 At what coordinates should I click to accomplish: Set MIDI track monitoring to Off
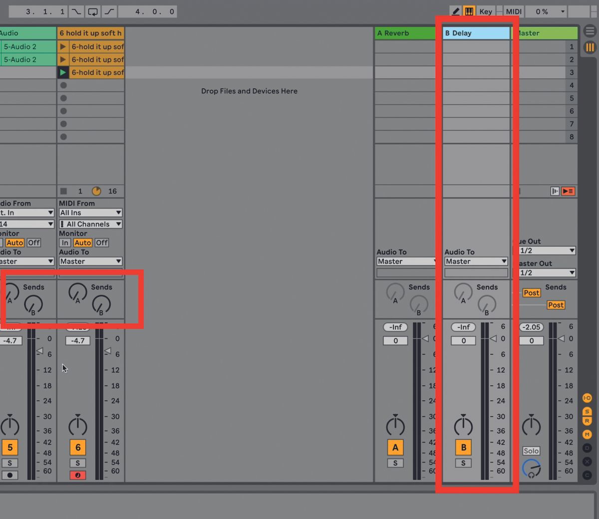coord(101,243)
